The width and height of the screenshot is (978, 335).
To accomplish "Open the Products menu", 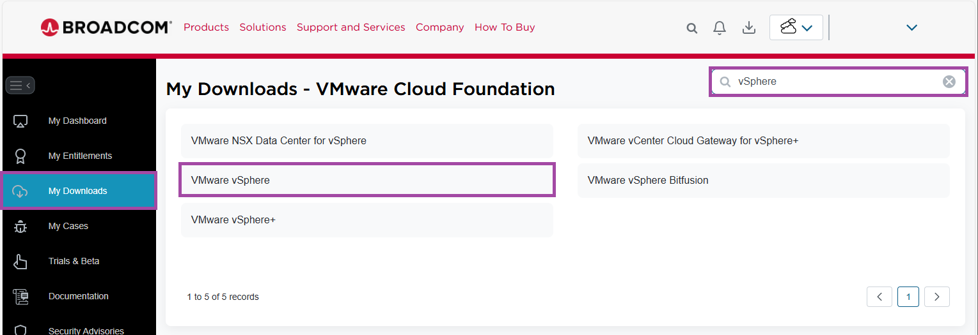I will [x=206, y=27].
